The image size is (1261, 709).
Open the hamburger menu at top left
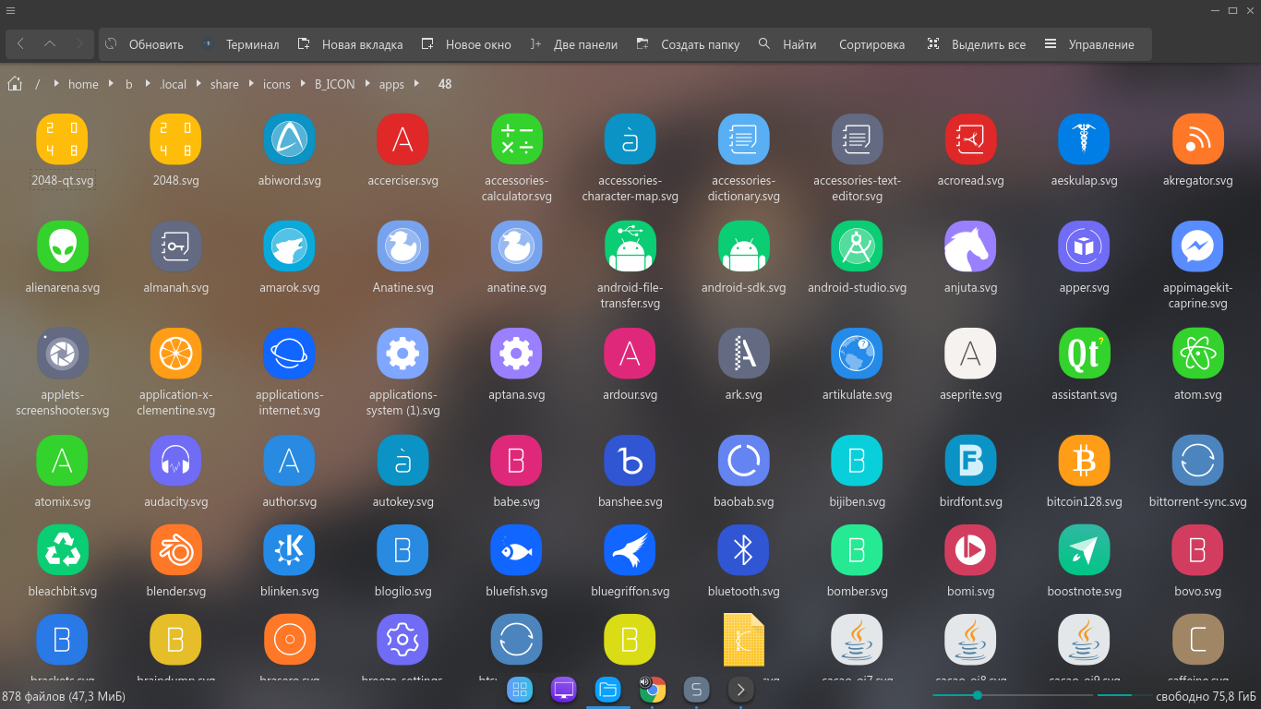click(x=10, y=10)
